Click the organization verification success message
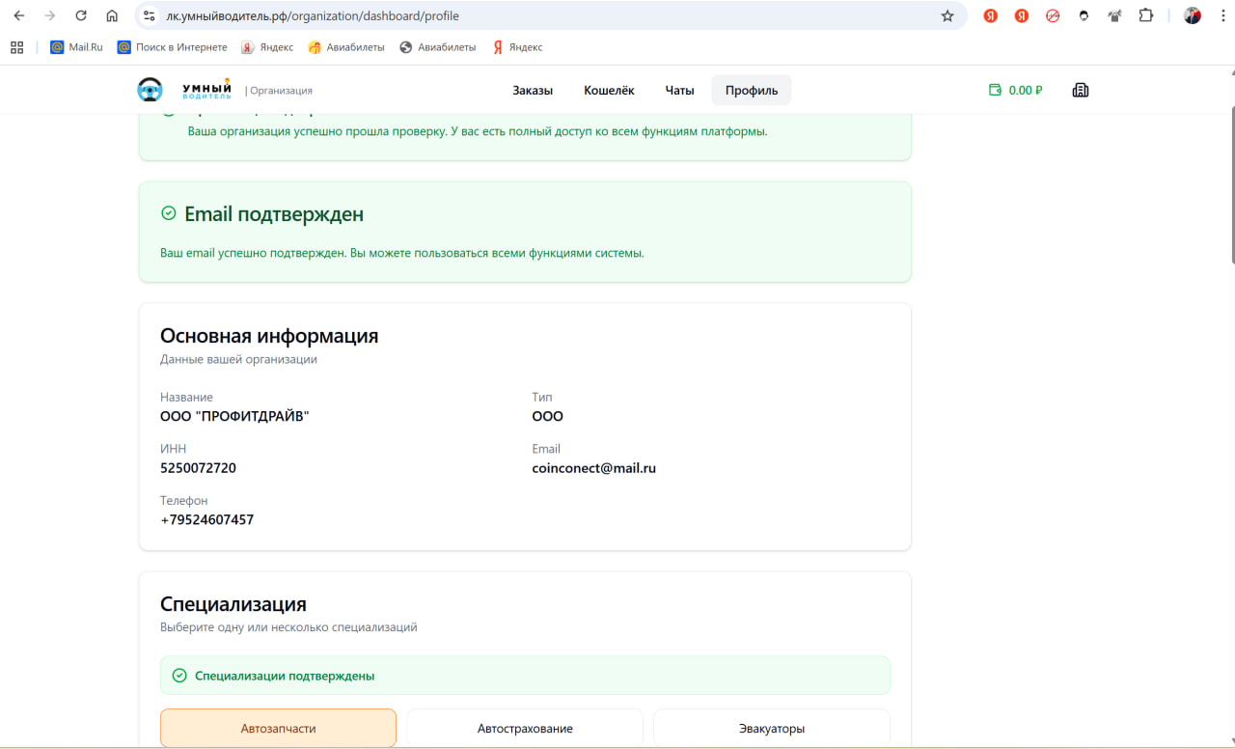 (478, 131)
